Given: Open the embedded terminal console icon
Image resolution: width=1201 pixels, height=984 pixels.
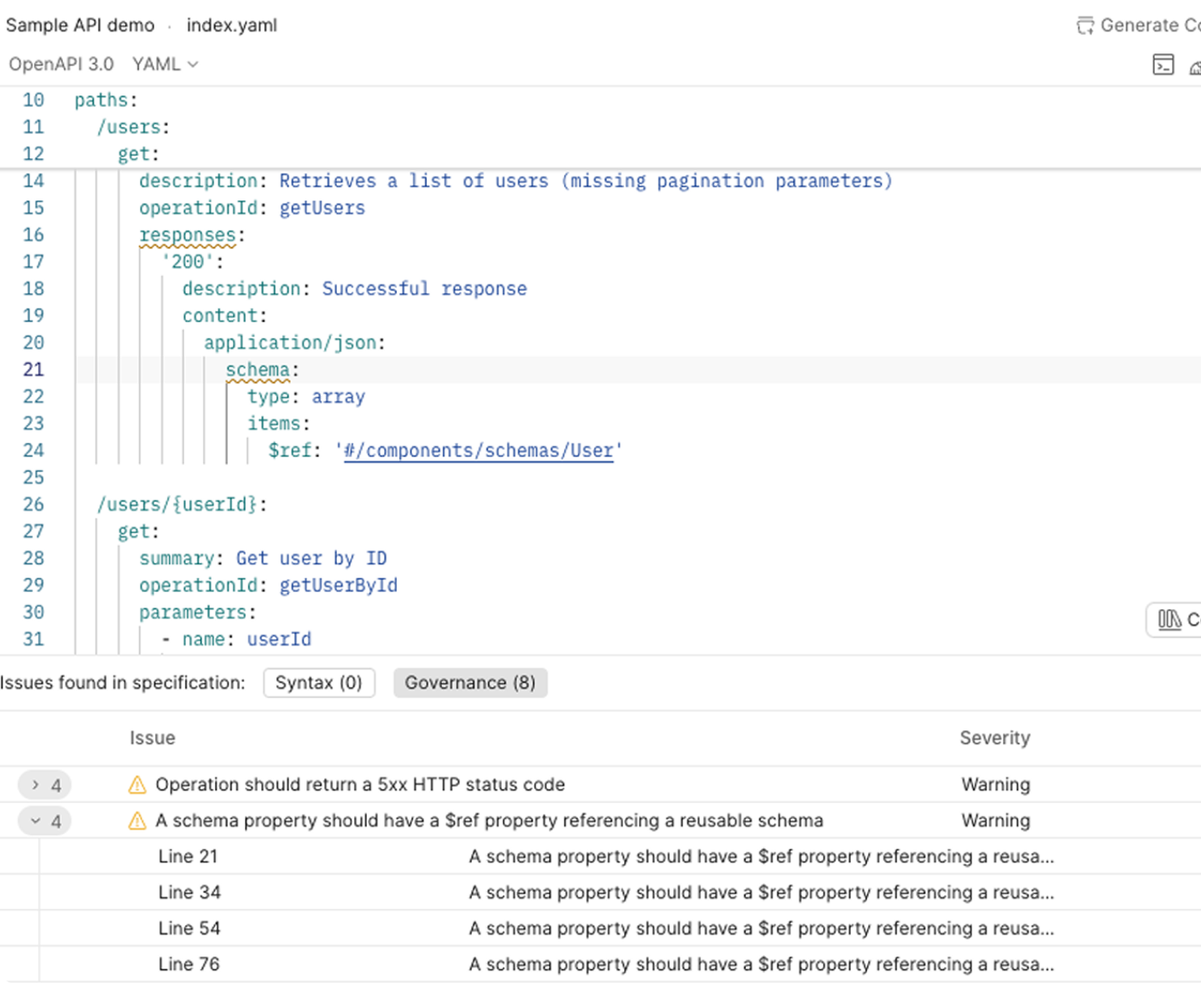Looking at the screenshot, I should (x=1164, y=65).
